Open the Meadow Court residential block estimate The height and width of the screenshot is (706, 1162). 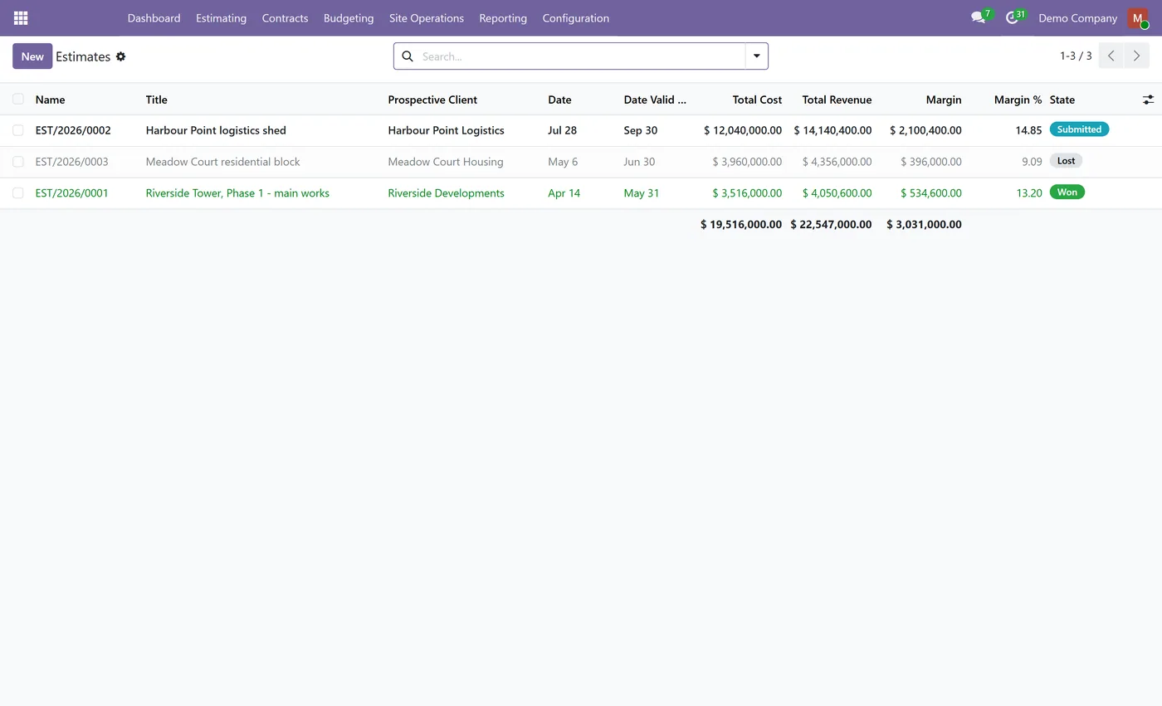(x=223, y=162)
